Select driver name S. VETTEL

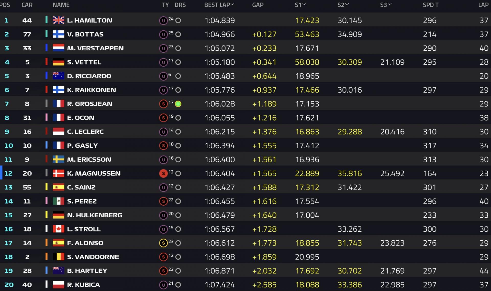[84, 62]
